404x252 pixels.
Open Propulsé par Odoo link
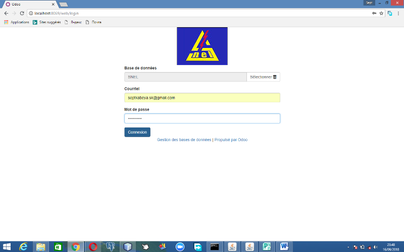click(x=231, y=140)
